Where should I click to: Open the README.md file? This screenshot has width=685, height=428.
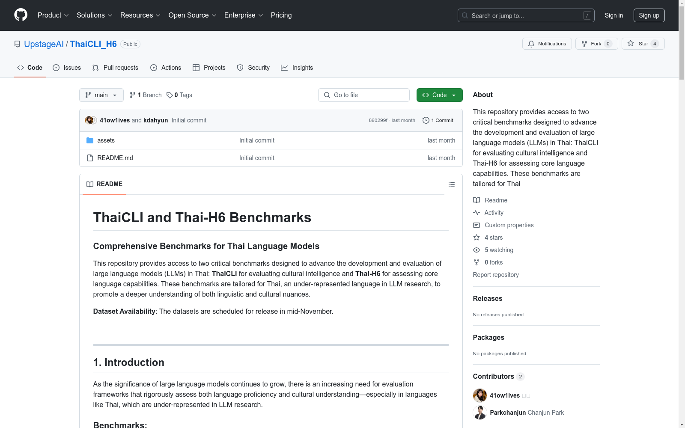click(115, 158)
